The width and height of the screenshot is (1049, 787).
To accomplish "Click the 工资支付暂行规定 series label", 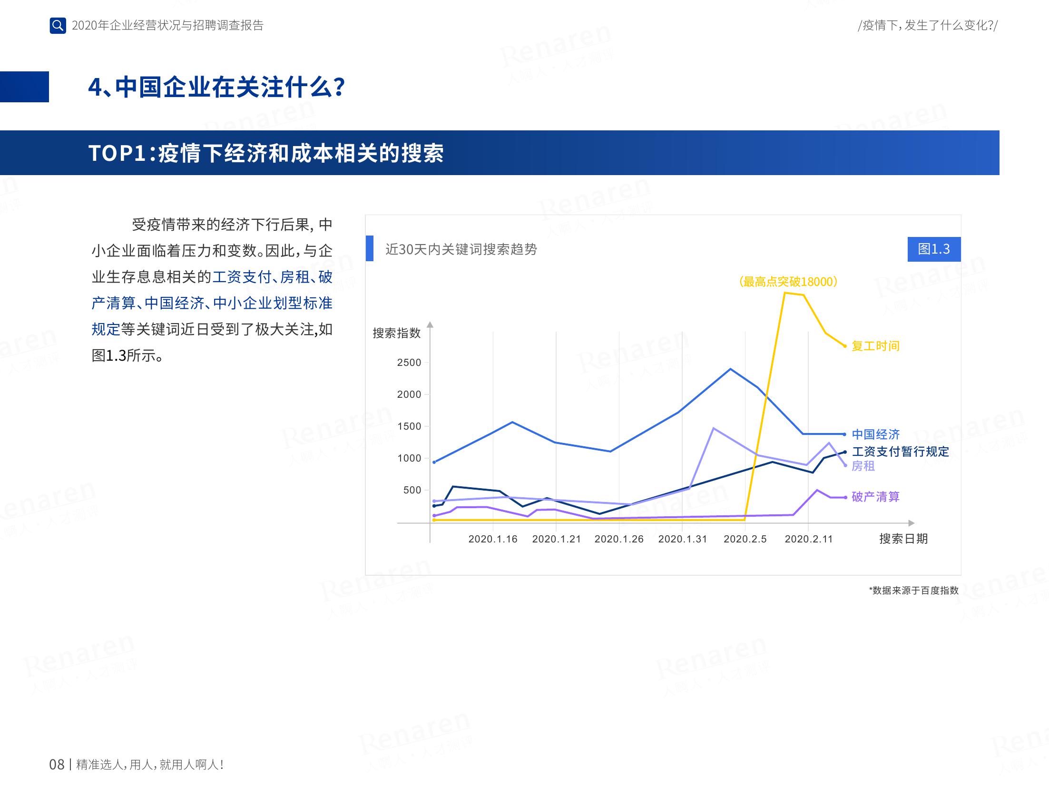I will pyautogui.click(x=900, y=451).
